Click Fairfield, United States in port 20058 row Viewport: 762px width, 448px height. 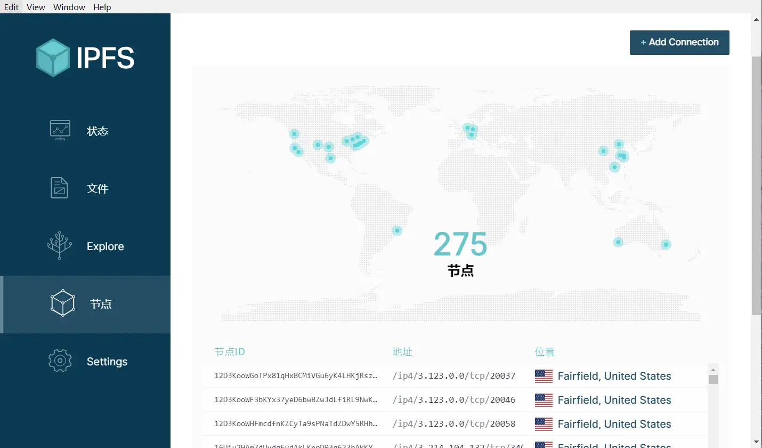coord(614,424)
